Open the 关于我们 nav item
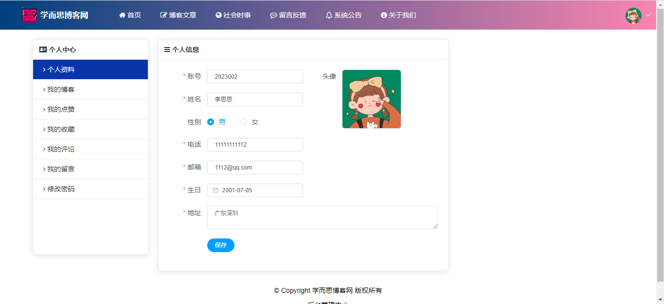 coord(398,15)
